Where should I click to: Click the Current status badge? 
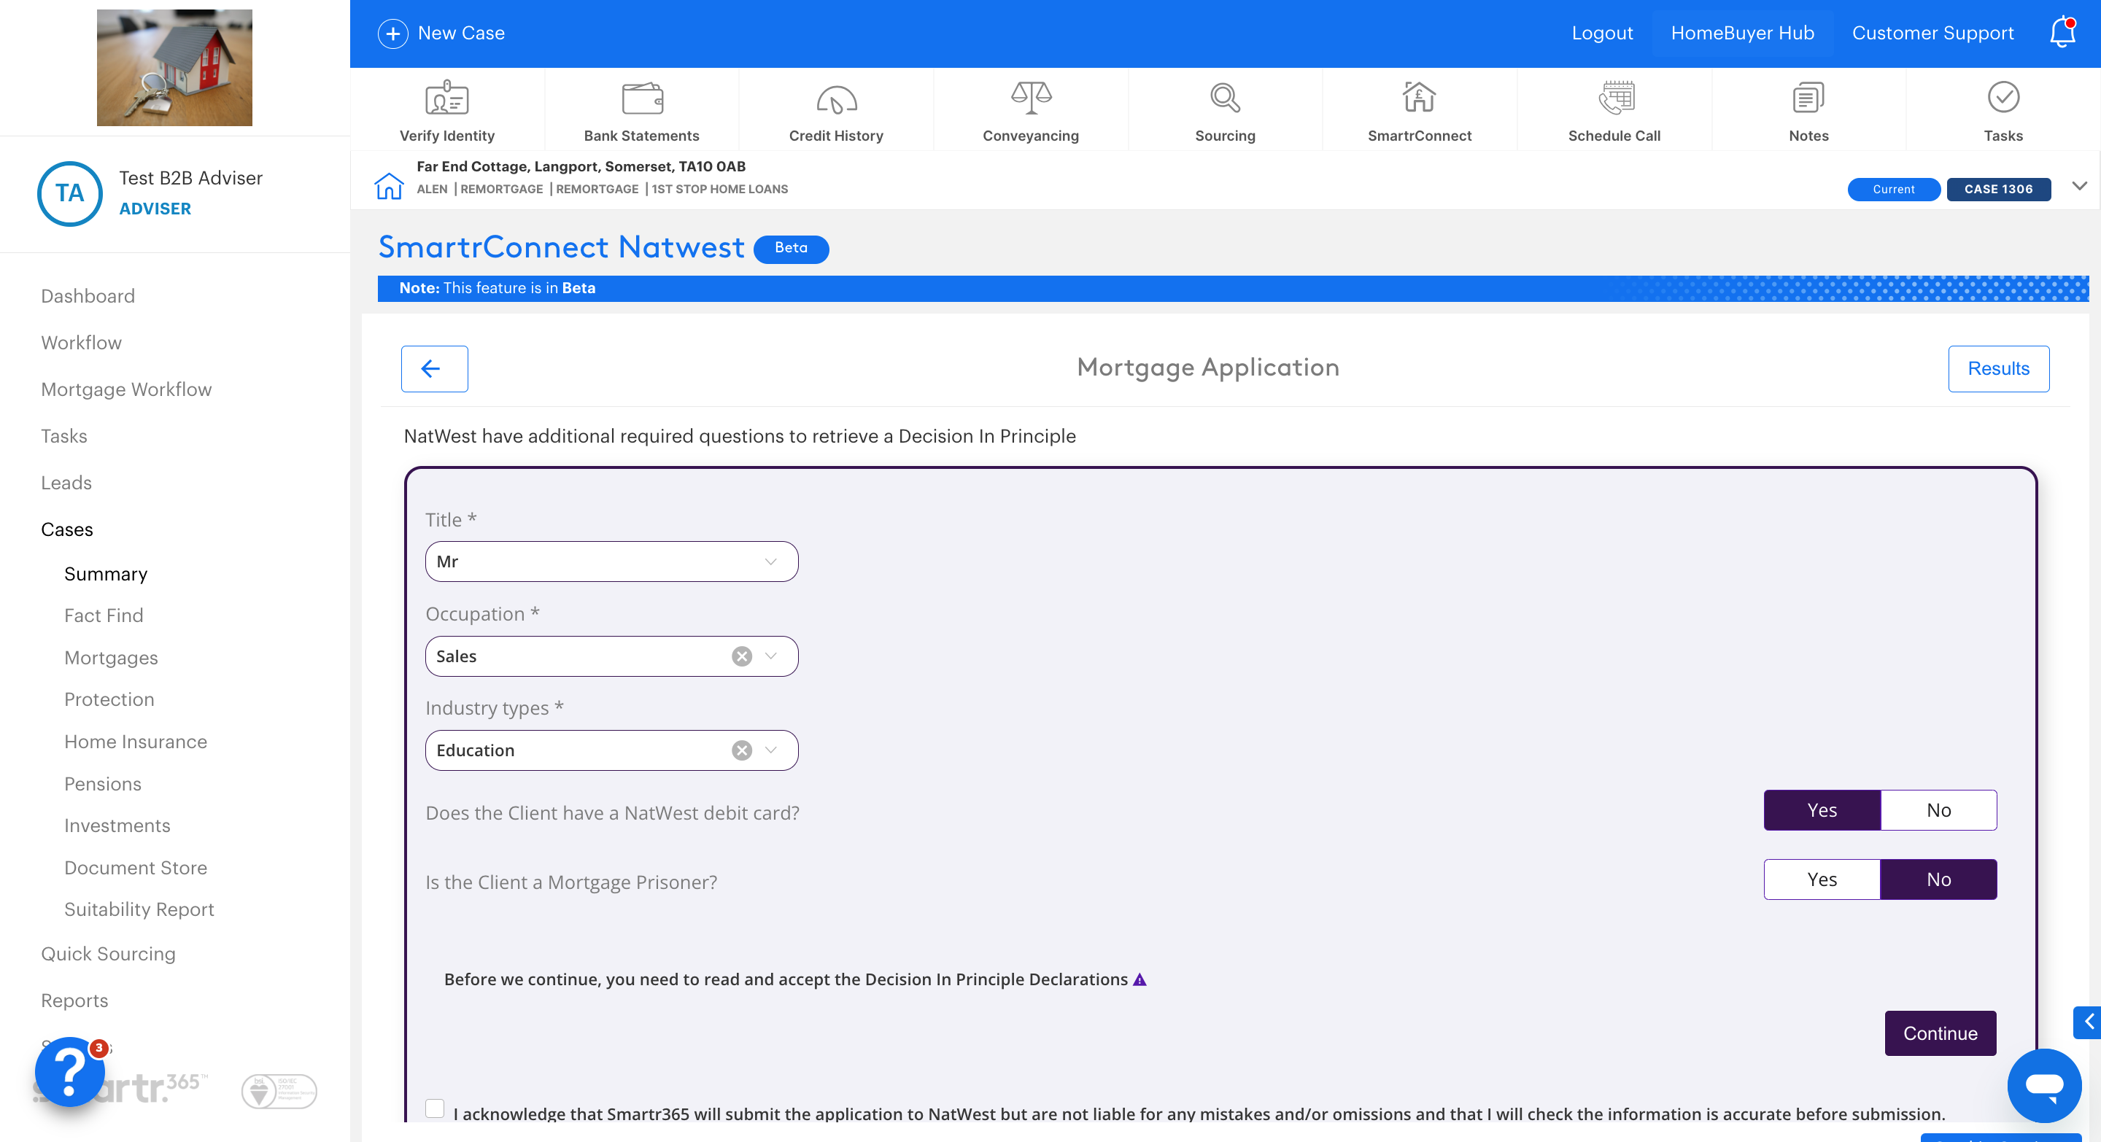[x=1893, y=189]
